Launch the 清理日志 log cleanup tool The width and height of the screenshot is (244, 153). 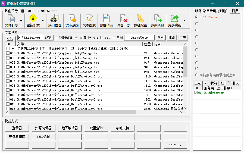(x=123, y=20)
